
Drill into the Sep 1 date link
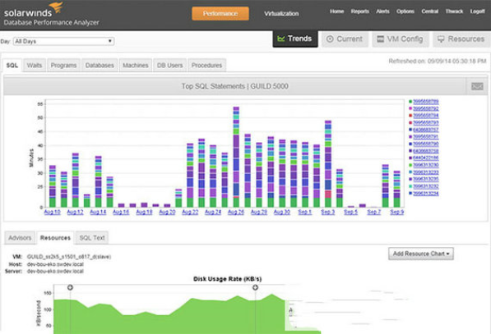pos(304,212)
